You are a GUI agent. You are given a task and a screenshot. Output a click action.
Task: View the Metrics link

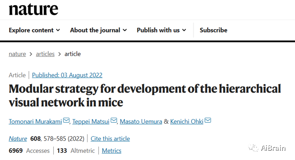pyautogui.click(x=112, y=151)
